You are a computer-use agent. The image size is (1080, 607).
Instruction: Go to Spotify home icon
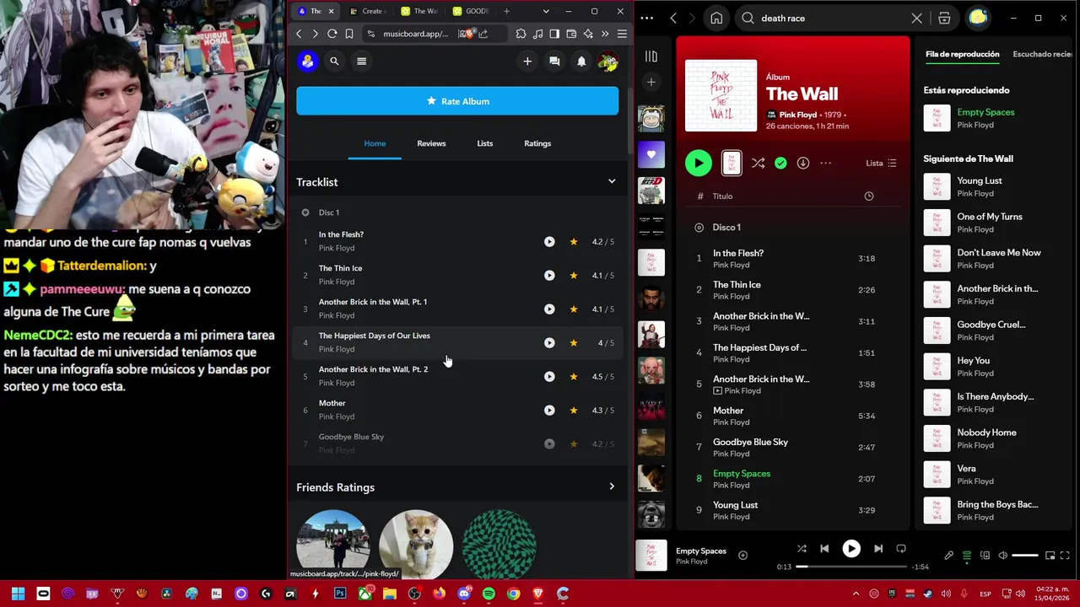tap(716, 18)
